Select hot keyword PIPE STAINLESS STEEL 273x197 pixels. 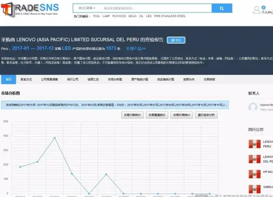(x=170, y=16)
